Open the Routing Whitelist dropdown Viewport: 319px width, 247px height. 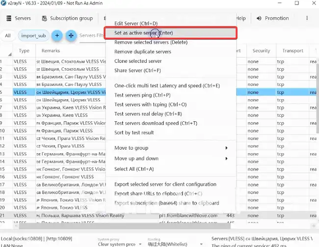175,244
